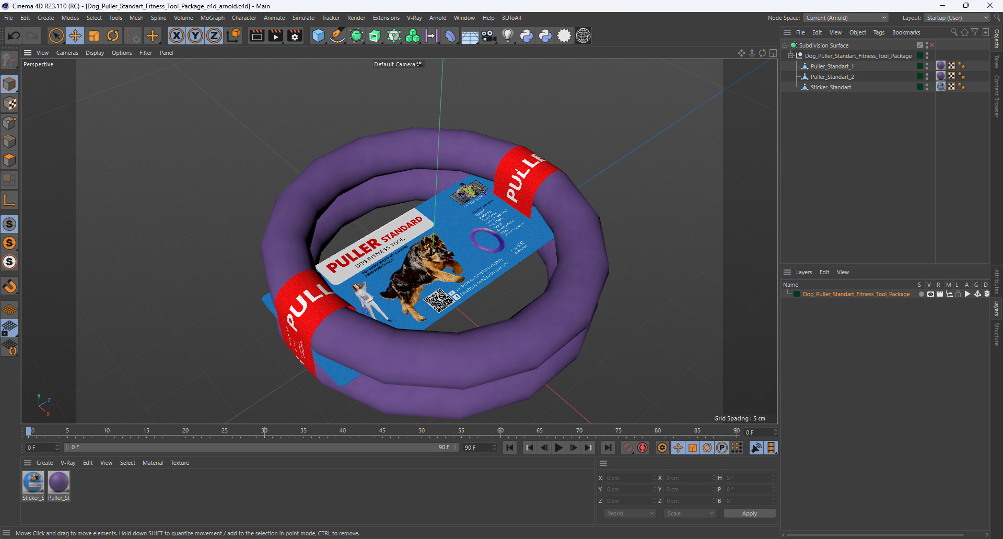Open Material manager Create menu

[44, 463]
